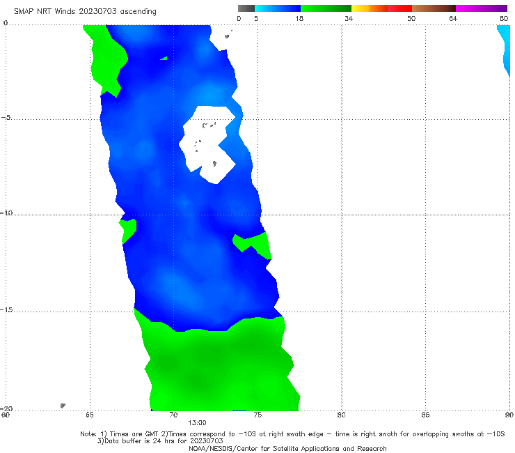This screenshot has height=453, width=515.
Task: Click the color bar label '50'
Action: click(411, 19)
